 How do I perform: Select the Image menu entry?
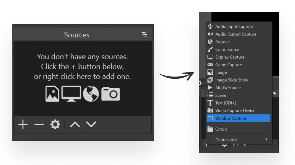tap(239, 72)
